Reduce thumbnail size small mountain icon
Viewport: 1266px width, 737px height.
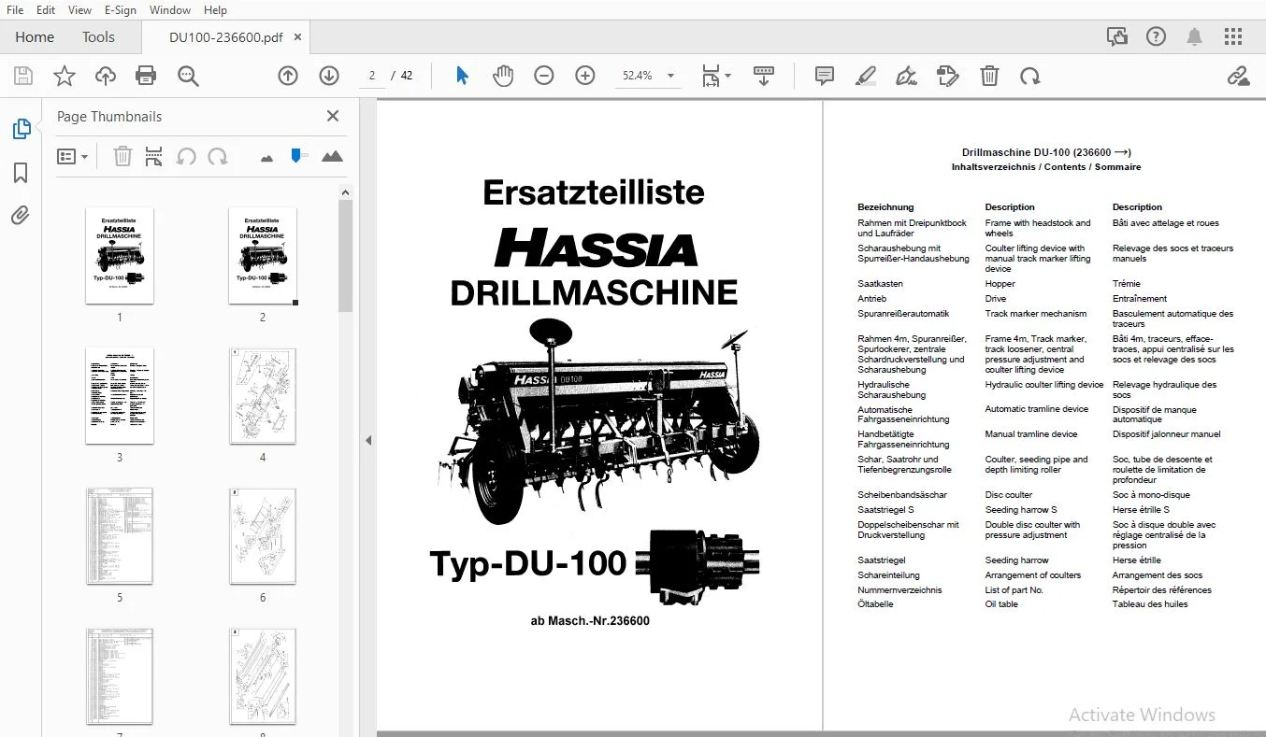point(266,158)
